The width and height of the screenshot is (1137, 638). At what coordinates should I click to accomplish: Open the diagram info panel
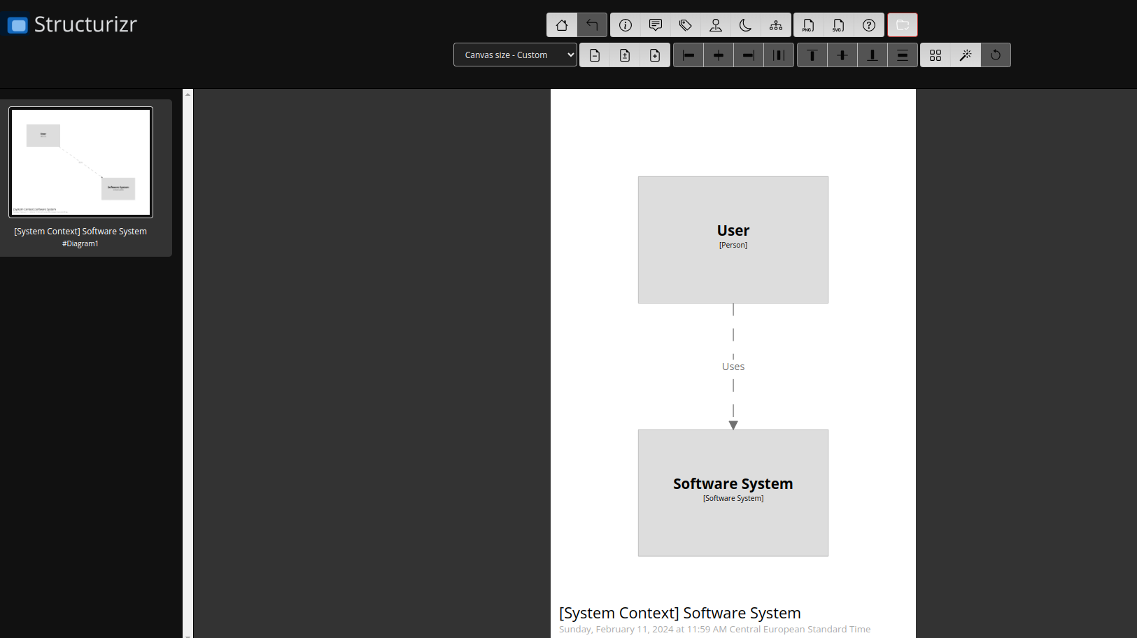(x=625, y=24)
